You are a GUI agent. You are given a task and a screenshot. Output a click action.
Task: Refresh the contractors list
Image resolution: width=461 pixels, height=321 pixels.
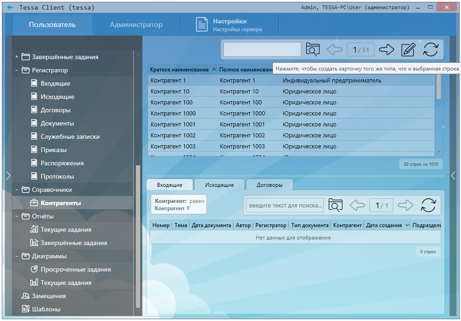coord(431,49)
